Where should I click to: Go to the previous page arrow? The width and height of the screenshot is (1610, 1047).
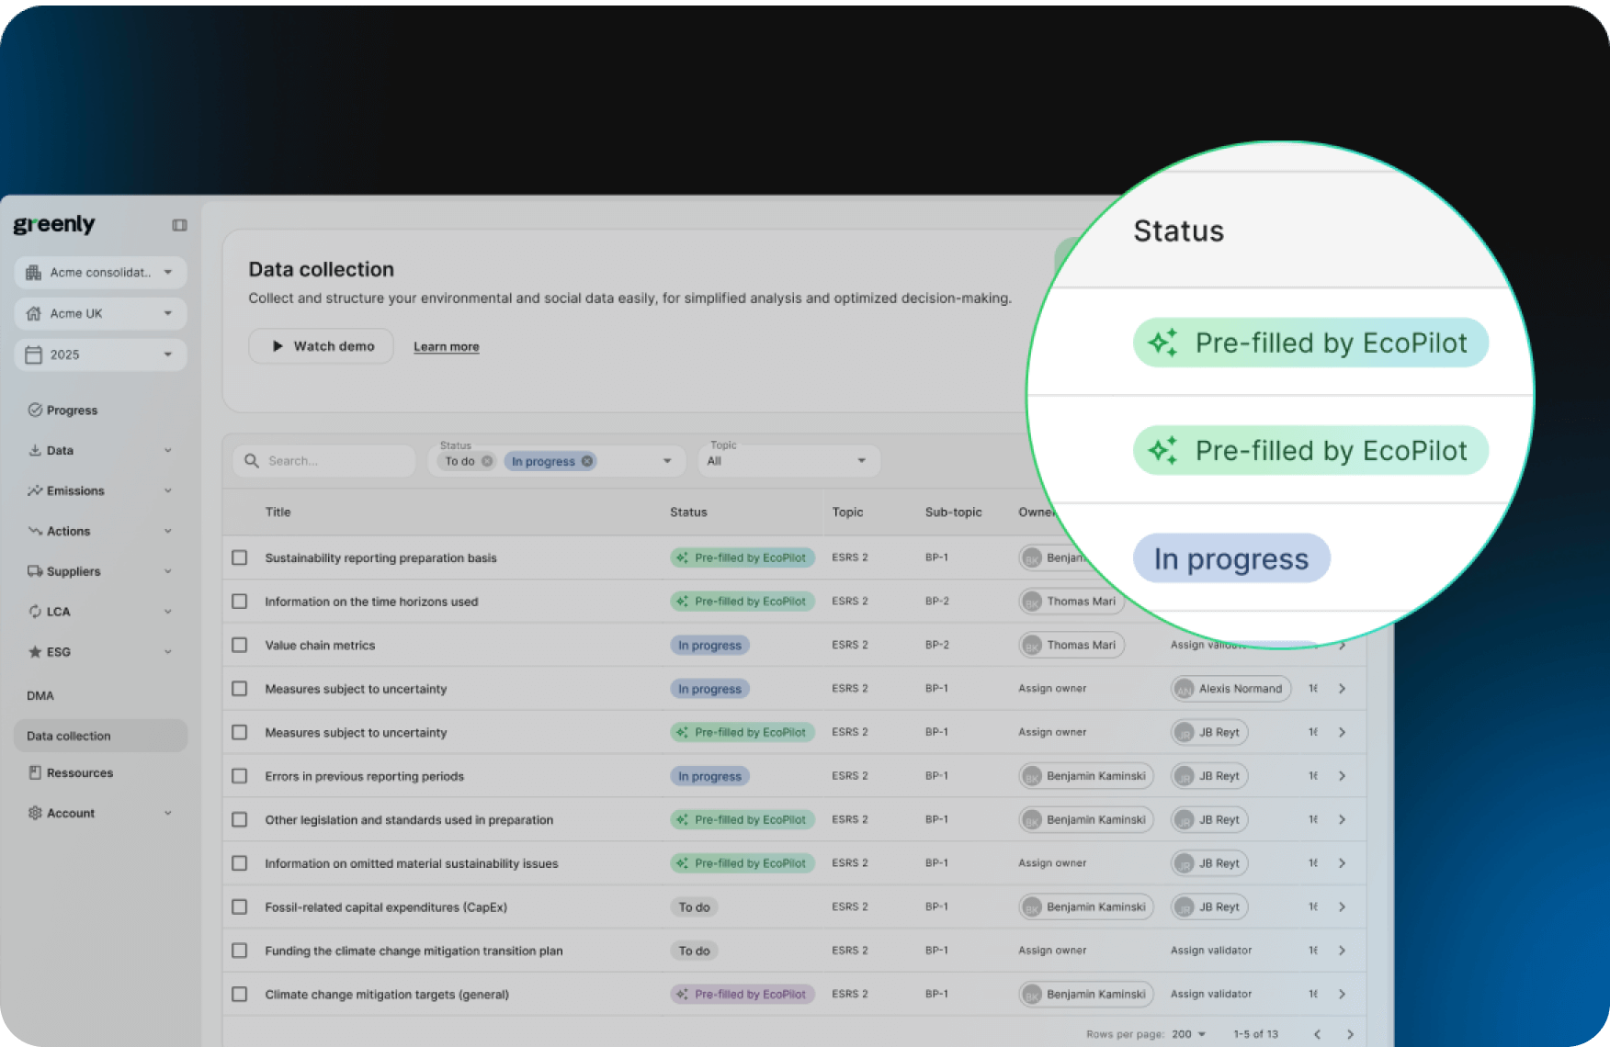[1317, 1034]
